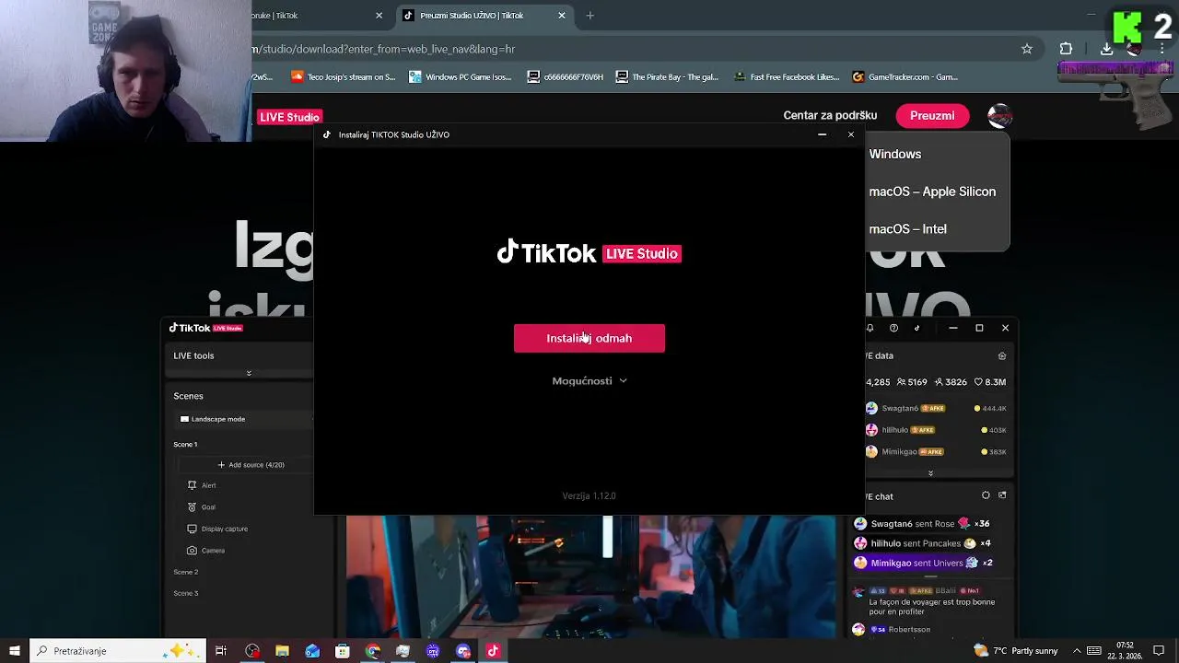Bookmark this page with the star icon
1179x663 pixels.
(x=1027, y=49)
